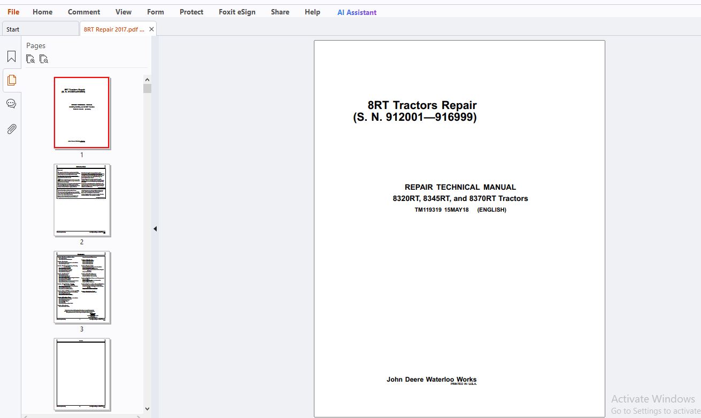Image resolution: width=701 pixels, height=418 pixels.
Task: Open the Attachments paperclip icon
Action: 11,129
